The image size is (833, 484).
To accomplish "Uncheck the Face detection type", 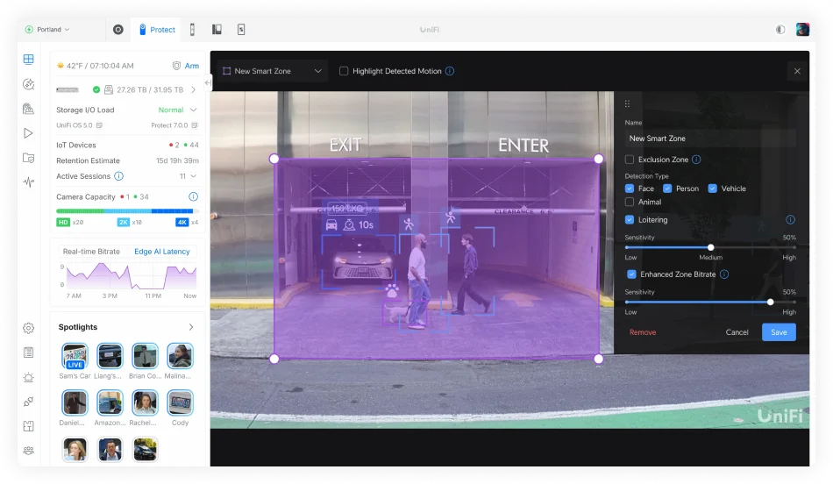I will pyautogui.click(x=630, y=189).
